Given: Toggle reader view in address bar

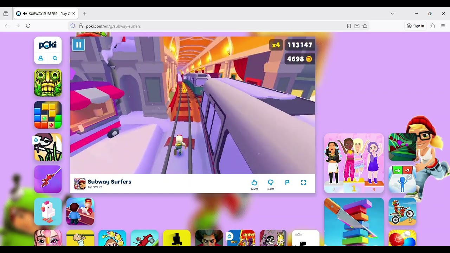Looking at the screenshot, I should click(x=349, y=26).
